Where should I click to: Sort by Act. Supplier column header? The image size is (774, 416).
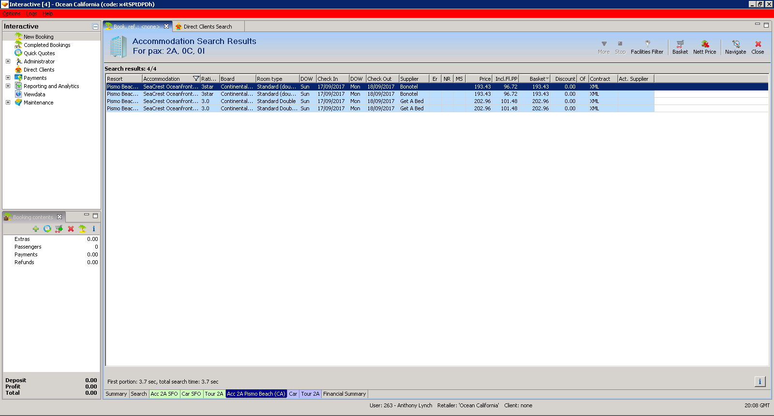[x=636, y=79]
